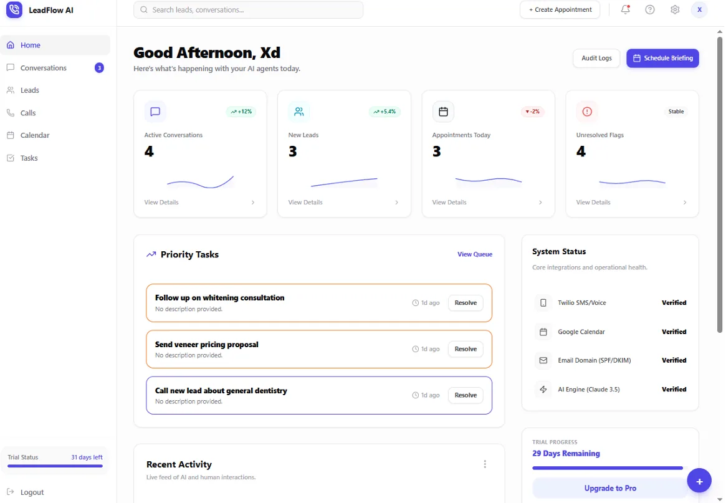Open the user avatar X menu
This screenshot has width=726, height=503.
tap(700, 10)
